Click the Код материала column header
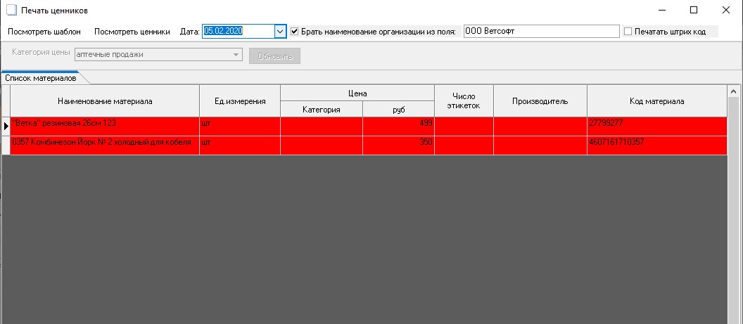 click(x=656, y=101)
